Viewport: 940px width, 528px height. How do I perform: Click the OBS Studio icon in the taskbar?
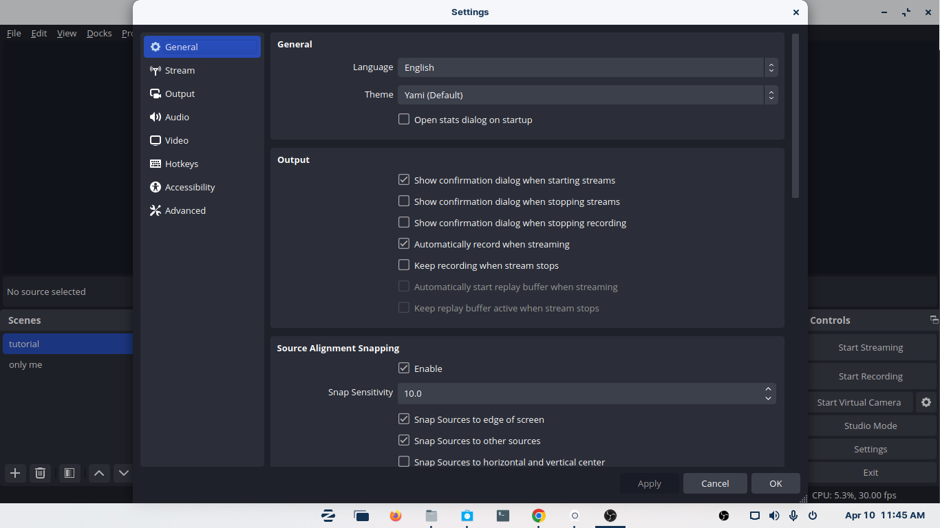610,516
